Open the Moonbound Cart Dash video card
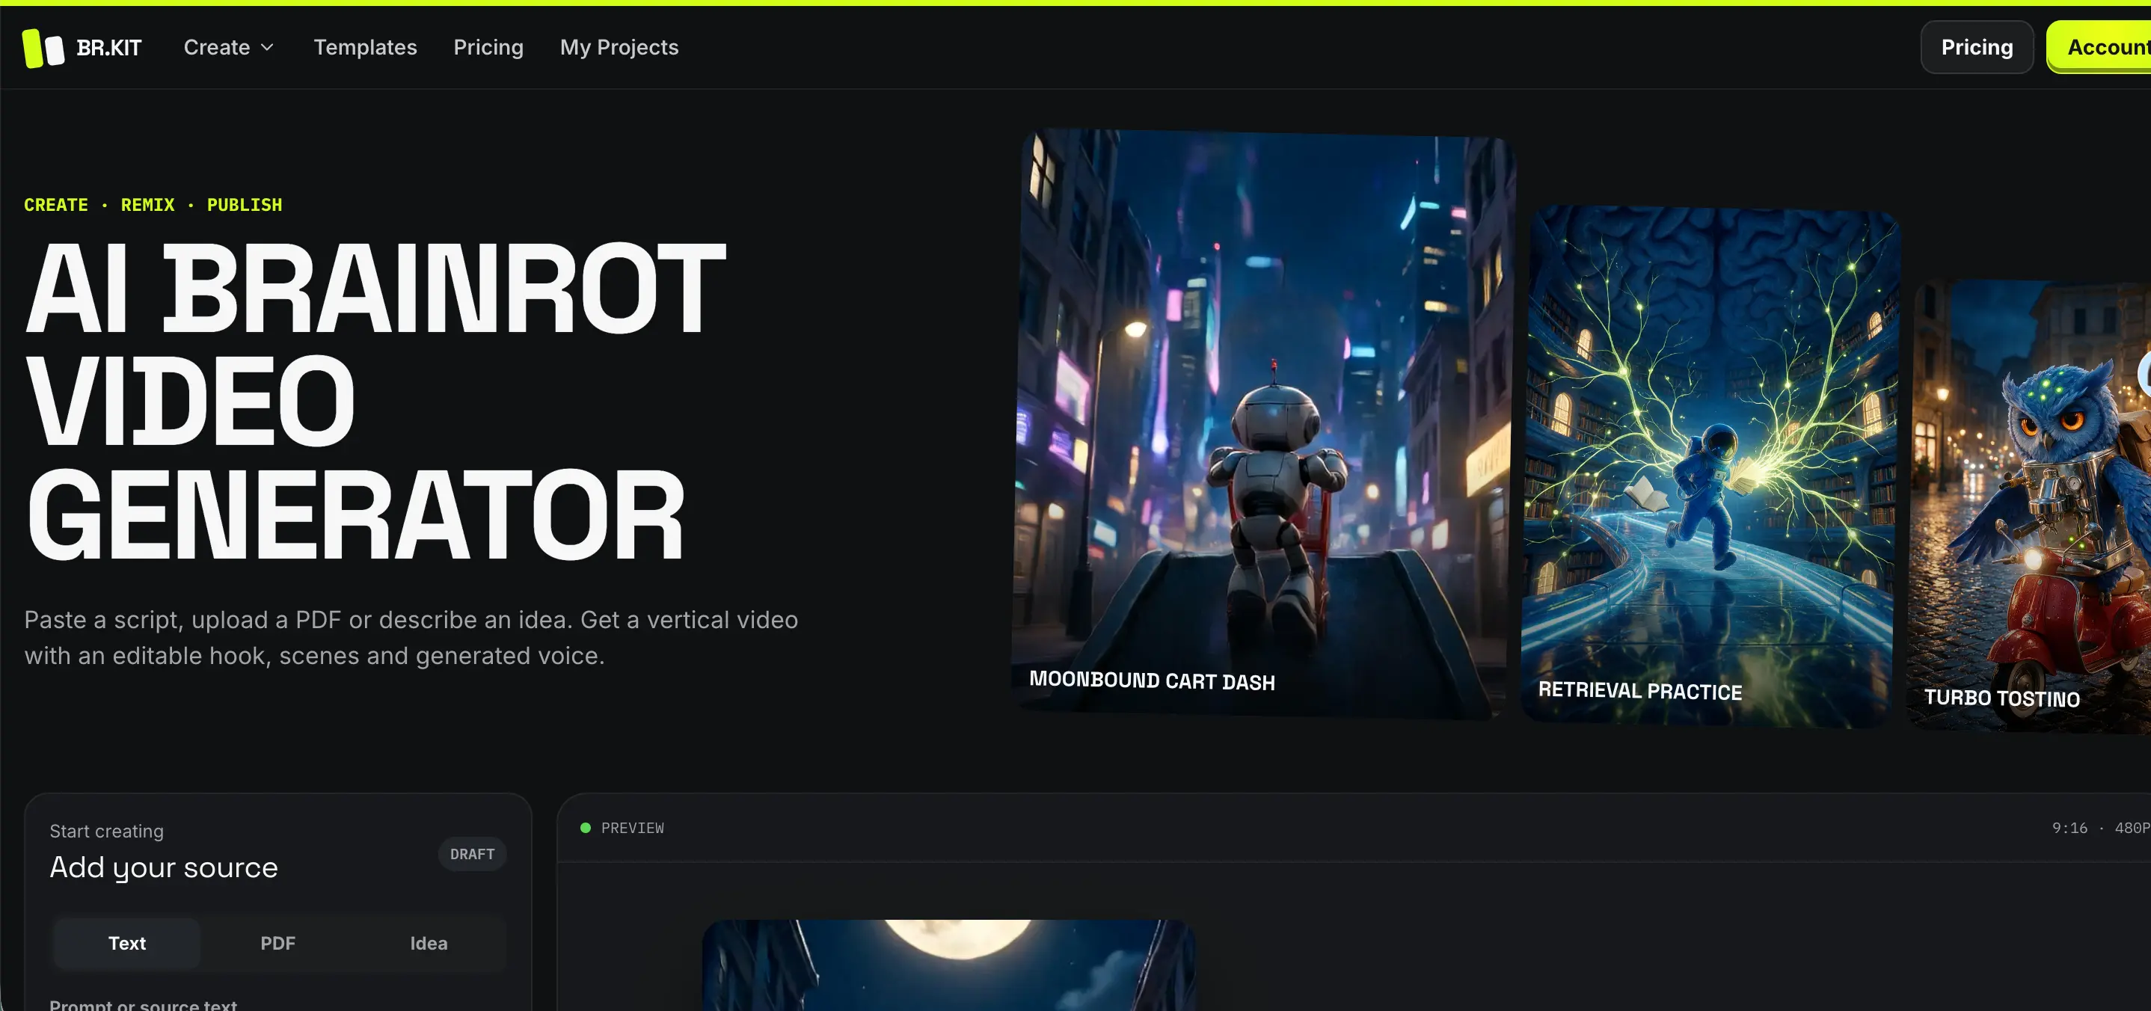 [1262, 423]
